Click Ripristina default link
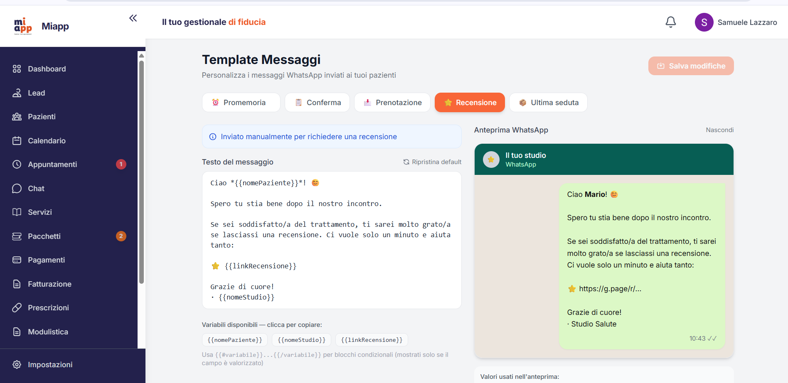Viewport: 788px width, 383px height. click(x=432, y=162)
